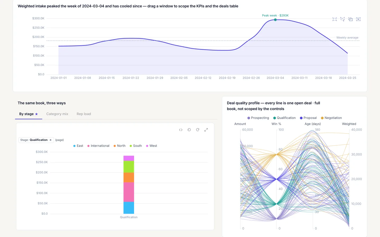Image resolution: width=380 pixels, height=237 pixels.
Task: Open the Category mix tab
Action: 57,114
